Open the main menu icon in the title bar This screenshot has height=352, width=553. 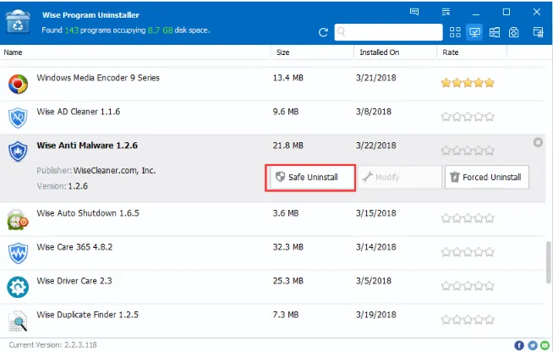click(446, 12)
